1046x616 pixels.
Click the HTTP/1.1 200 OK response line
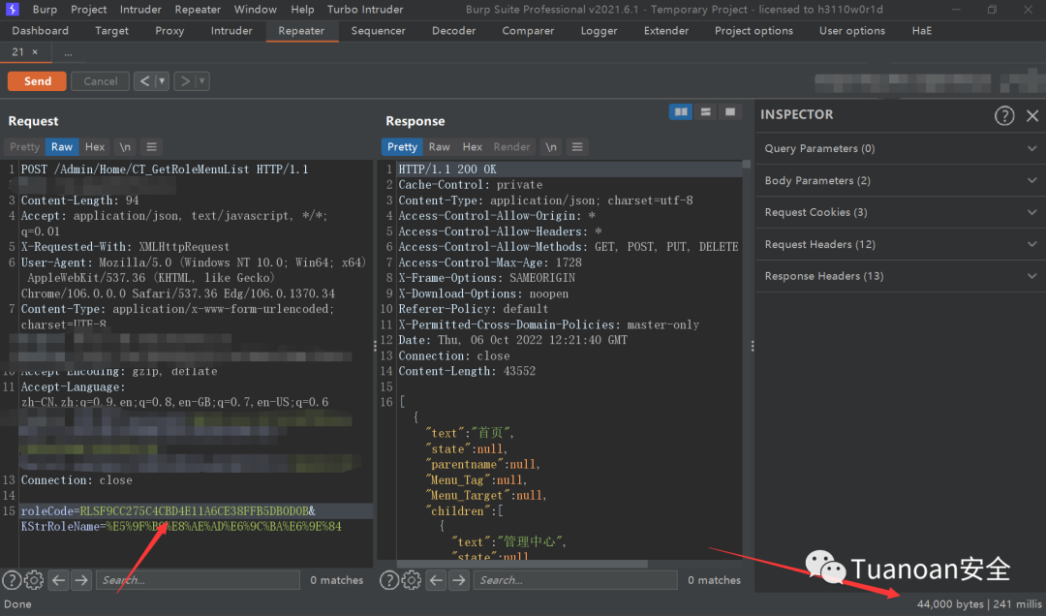point(446,169)
